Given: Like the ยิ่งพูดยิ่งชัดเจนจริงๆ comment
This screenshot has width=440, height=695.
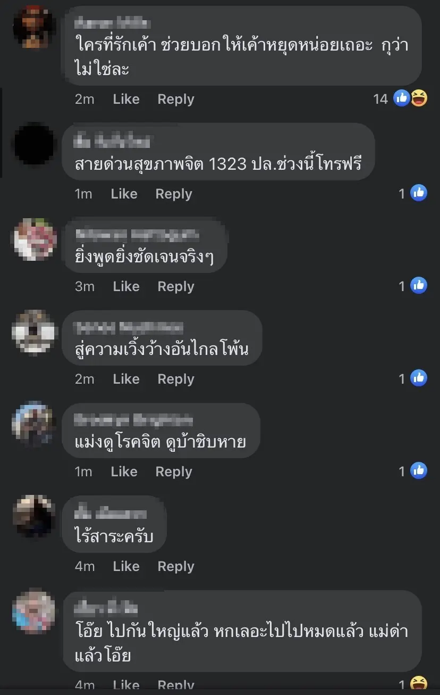Looking at the screenshot, I should (126, 286).
